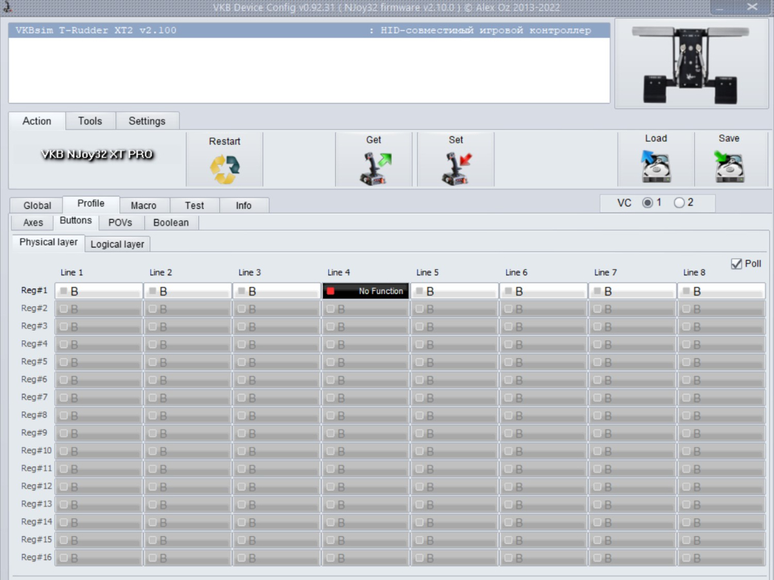
Task: Toggle the Poll checkbox
Action: [x=737, y=264]
